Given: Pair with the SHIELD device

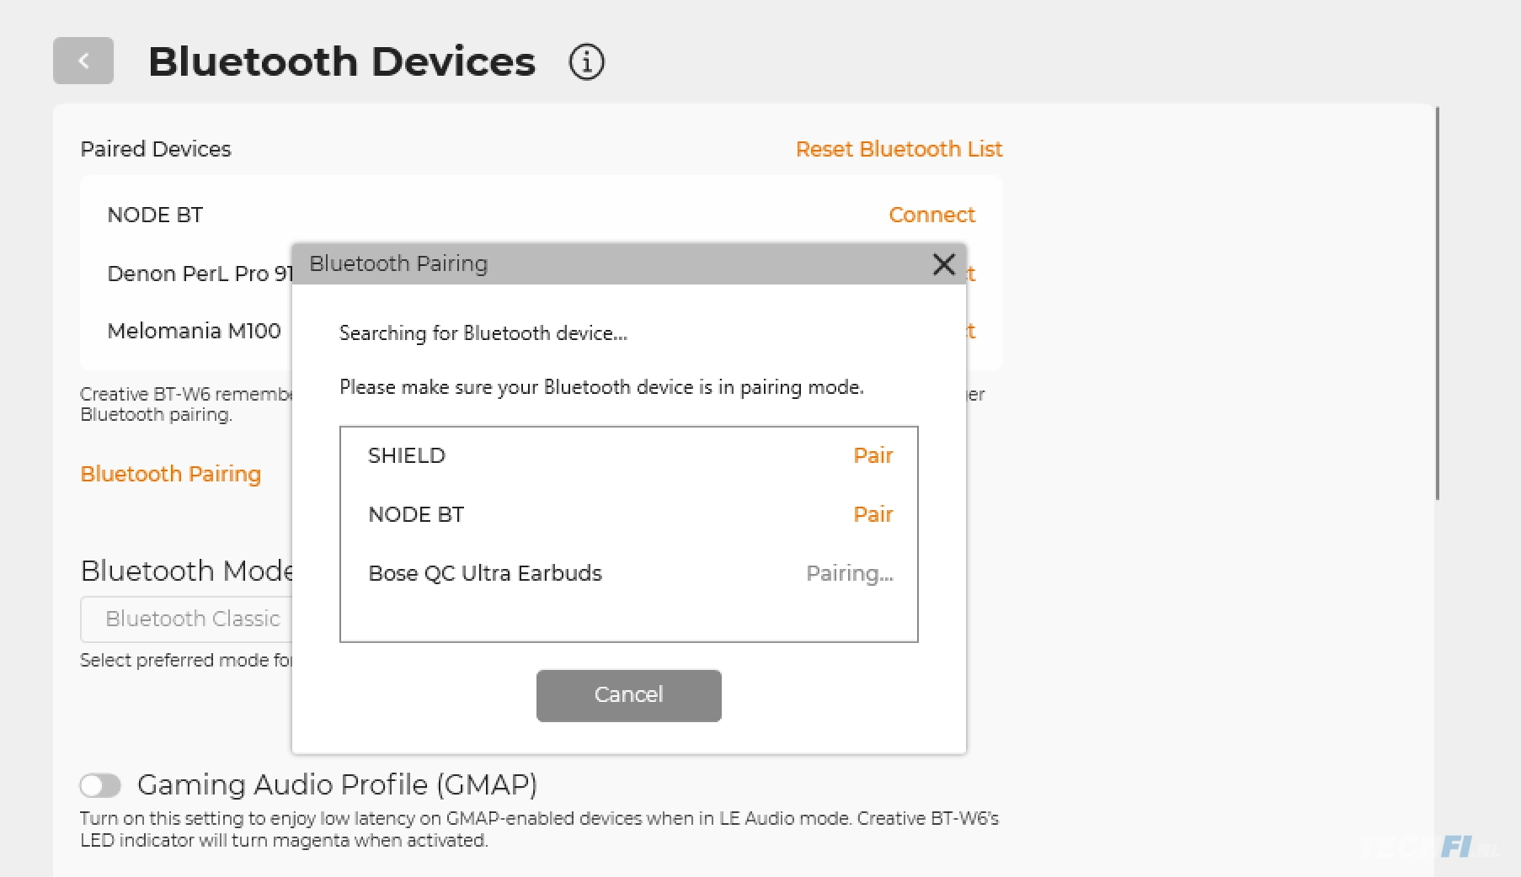Looking at the screenshot, I should (873, 455).
